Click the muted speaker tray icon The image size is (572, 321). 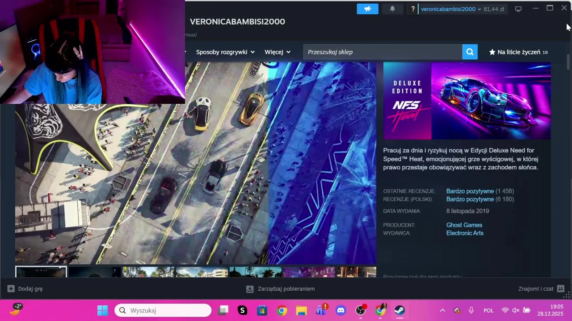click(x=515, y=310)
